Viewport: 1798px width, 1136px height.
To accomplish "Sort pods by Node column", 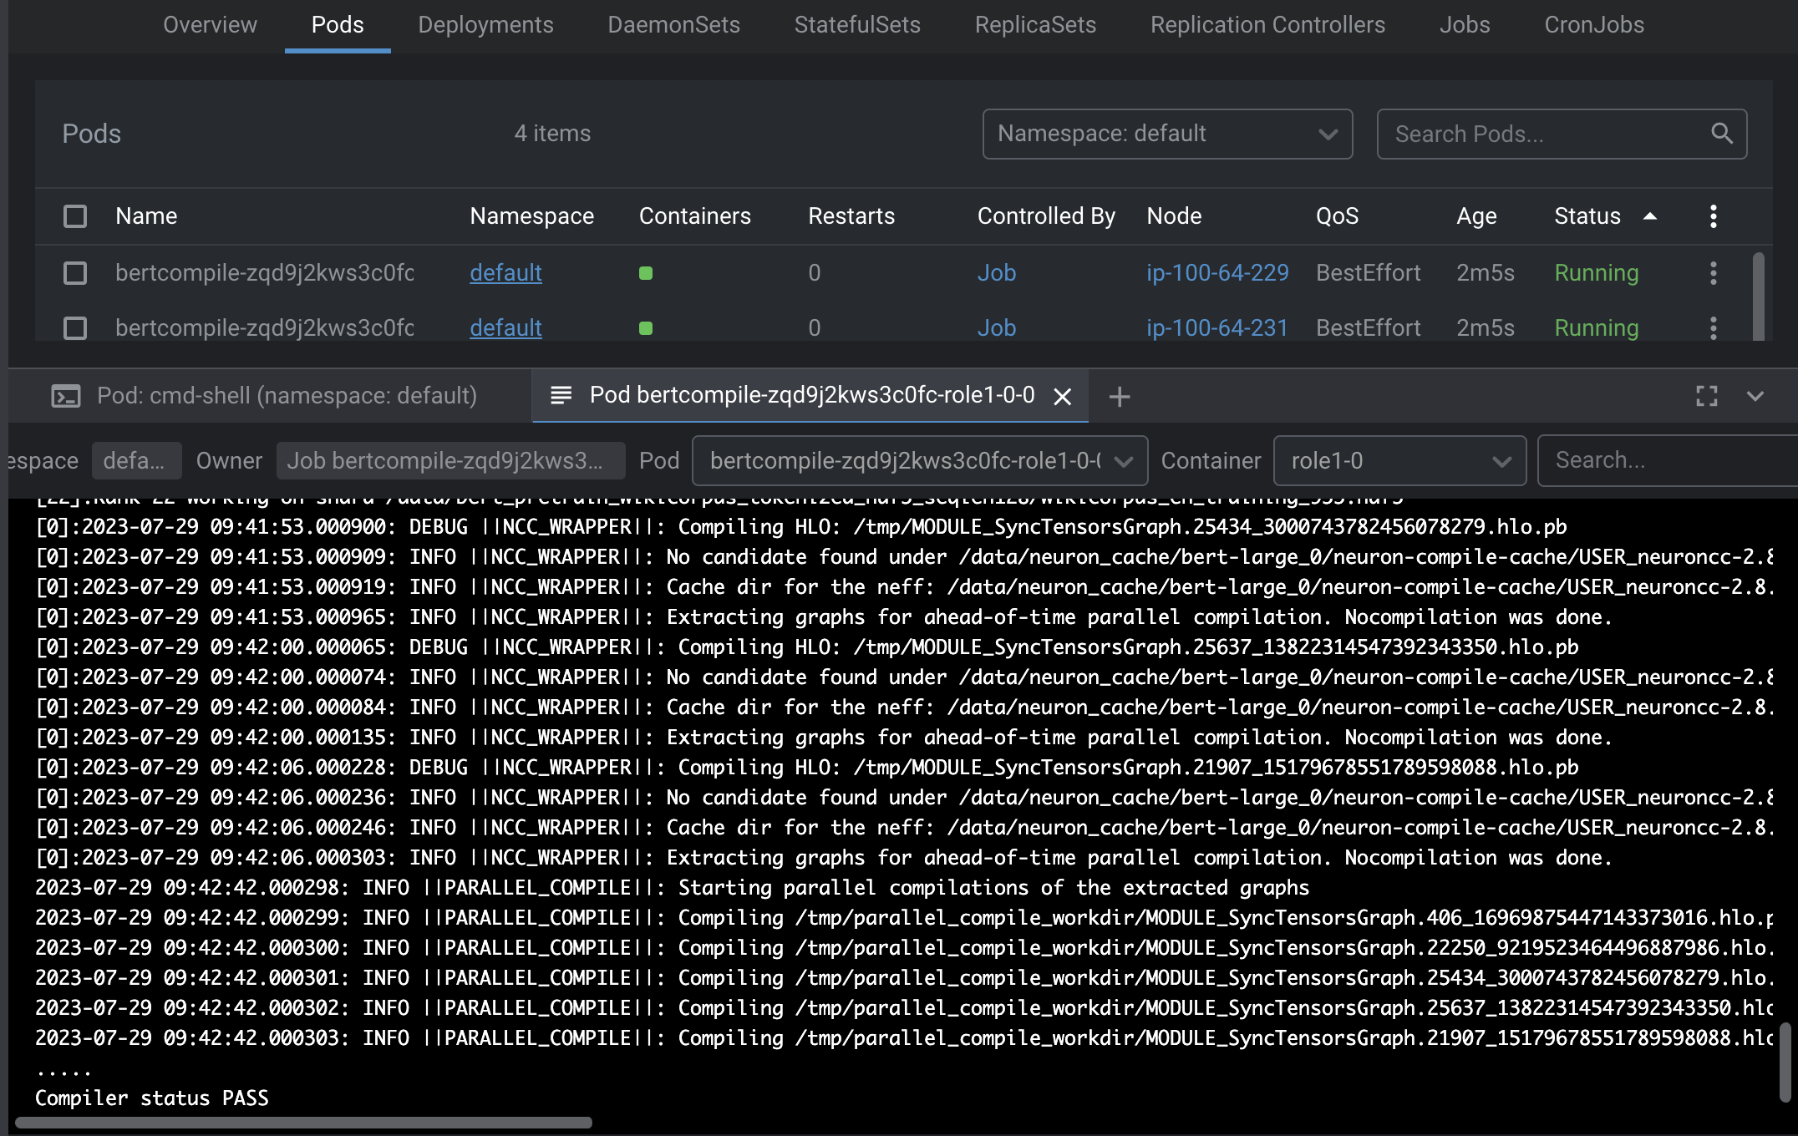I will click(1174, 216).
